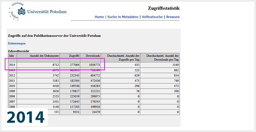Screen dimensions: 256x132
Task: Open the Home link
Action: point(99,17)
